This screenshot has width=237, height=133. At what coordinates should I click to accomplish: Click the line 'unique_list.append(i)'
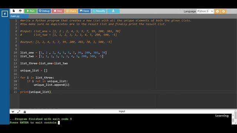click(51, 85)
